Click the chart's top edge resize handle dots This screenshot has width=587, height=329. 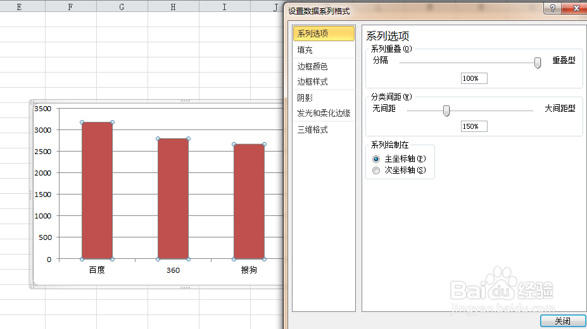point(186,101)
